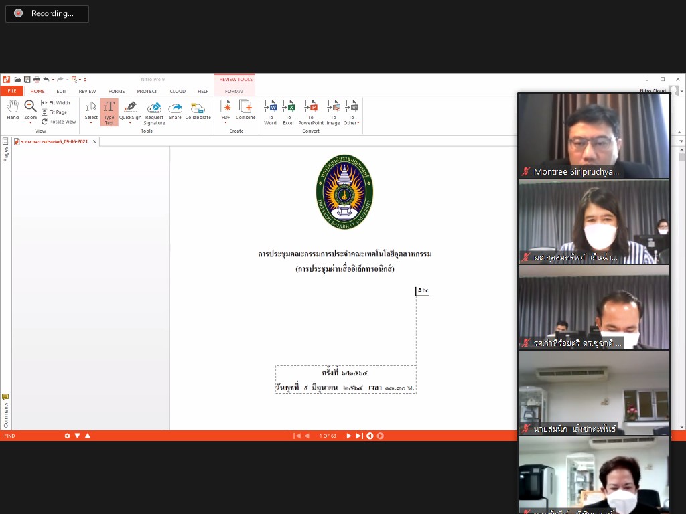The image size is (686, 514).
Task: Activate the Zoom tool
Action: point(30,108)
